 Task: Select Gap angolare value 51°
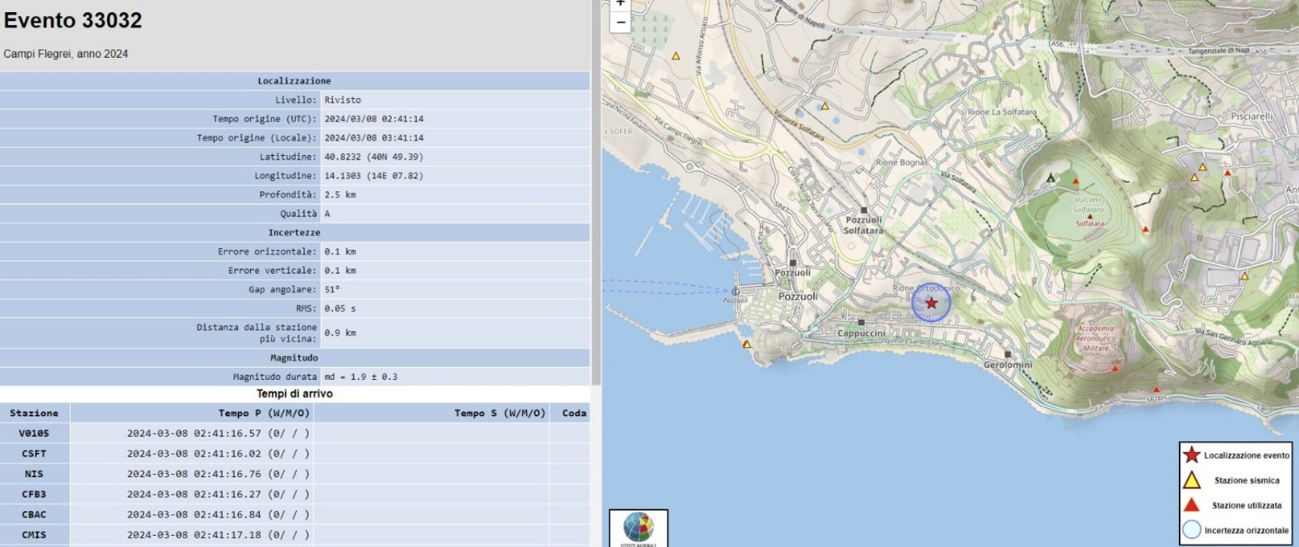(332, 289)
